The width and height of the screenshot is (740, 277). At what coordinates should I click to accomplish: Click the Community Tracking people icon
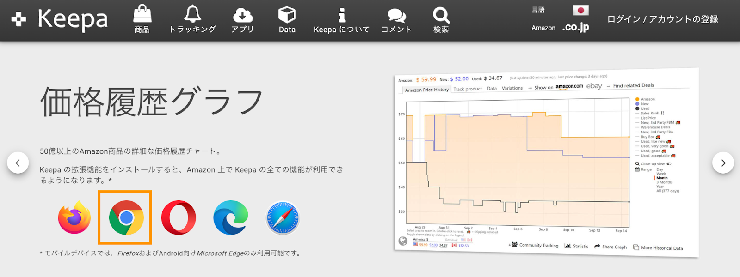pyautogui.click(x=514, y=245)
